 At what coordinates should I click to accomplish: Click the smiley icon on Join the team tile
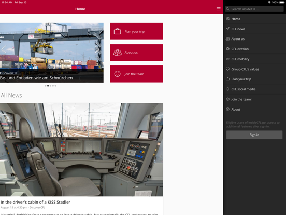coord(117,74)
